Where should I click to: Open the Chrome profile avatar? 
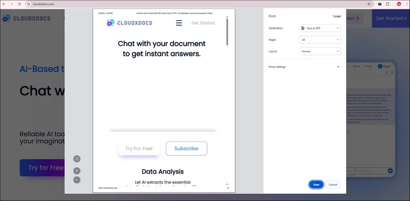tap(399, 4)
